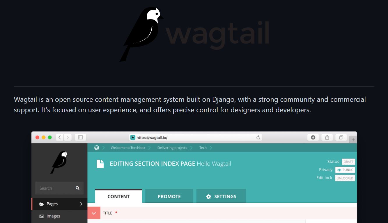This screenshot has height=223, width=388.
Task: Click the Delivering projects breadcrumb link
Action: coord(172,148)
